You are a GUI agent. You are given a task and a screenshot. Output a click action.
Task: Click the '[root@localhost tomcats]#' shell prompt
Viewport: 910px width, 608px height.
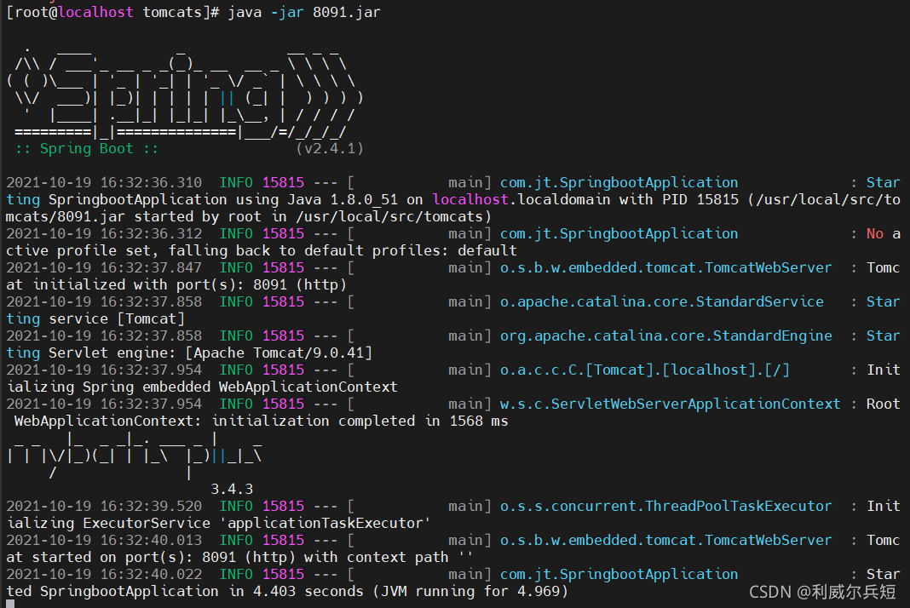pos(112,12)
